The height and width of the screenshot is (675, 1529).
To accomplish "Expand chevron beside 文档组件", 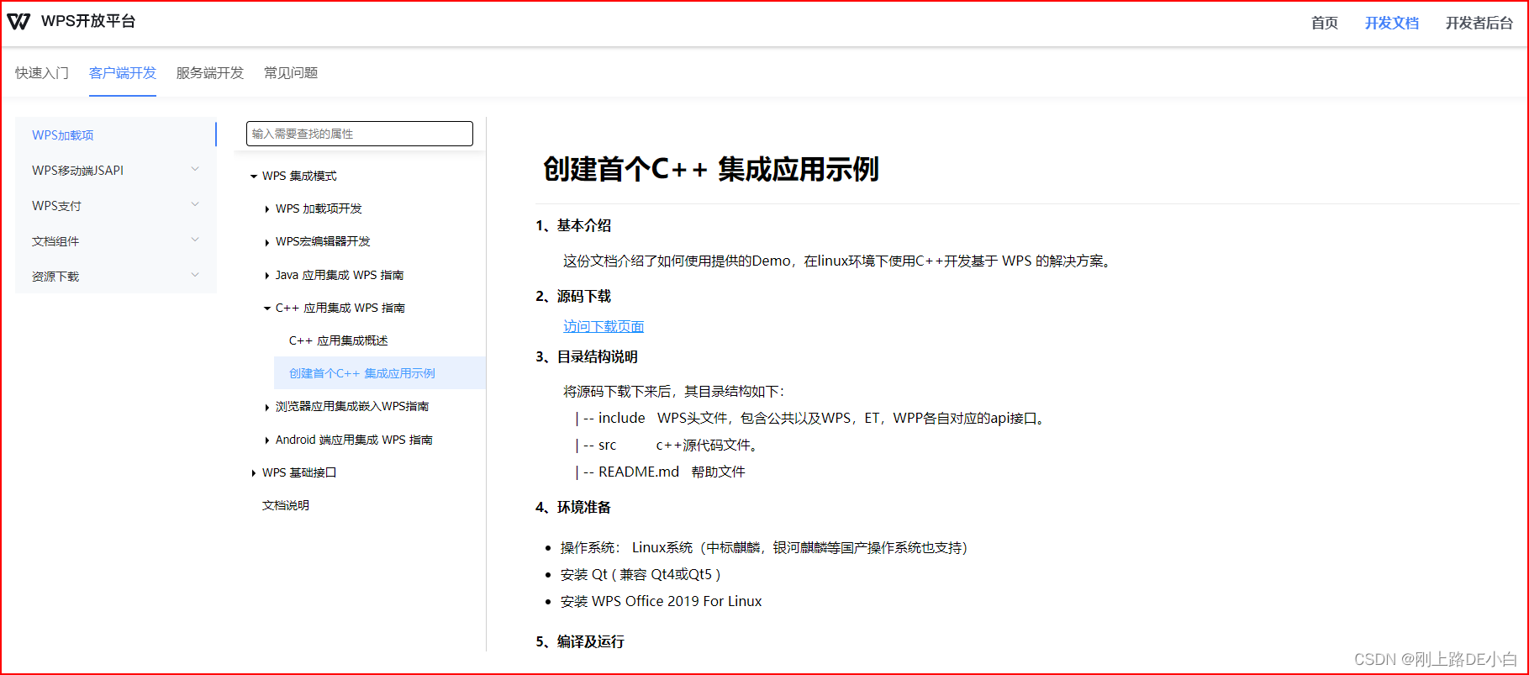I will click(x=195, y=240).
